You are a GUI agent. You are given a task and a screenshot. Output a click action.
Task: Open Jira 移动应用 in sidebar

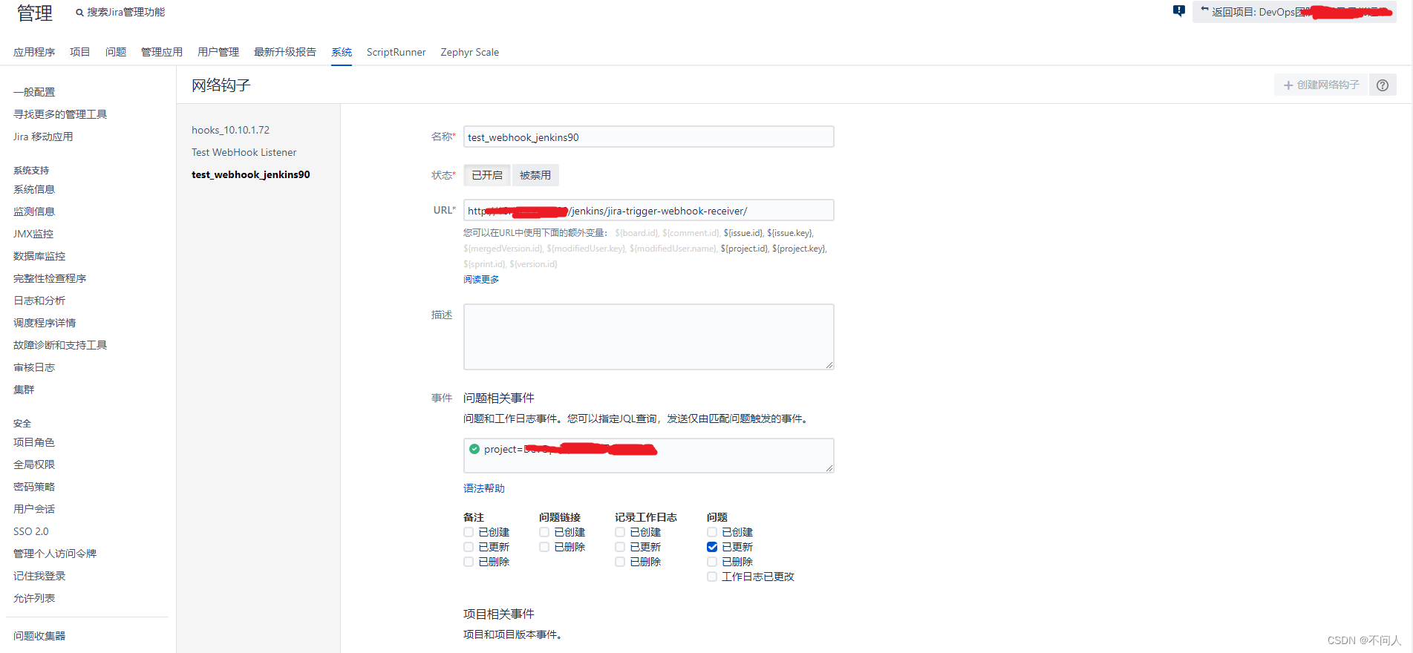coord(43,137)
